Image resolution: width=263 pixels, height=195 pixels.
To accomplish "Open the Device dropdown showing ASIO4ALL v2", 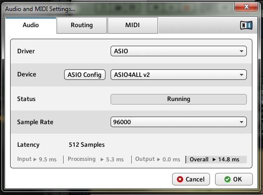I will [x=179, y=75].
